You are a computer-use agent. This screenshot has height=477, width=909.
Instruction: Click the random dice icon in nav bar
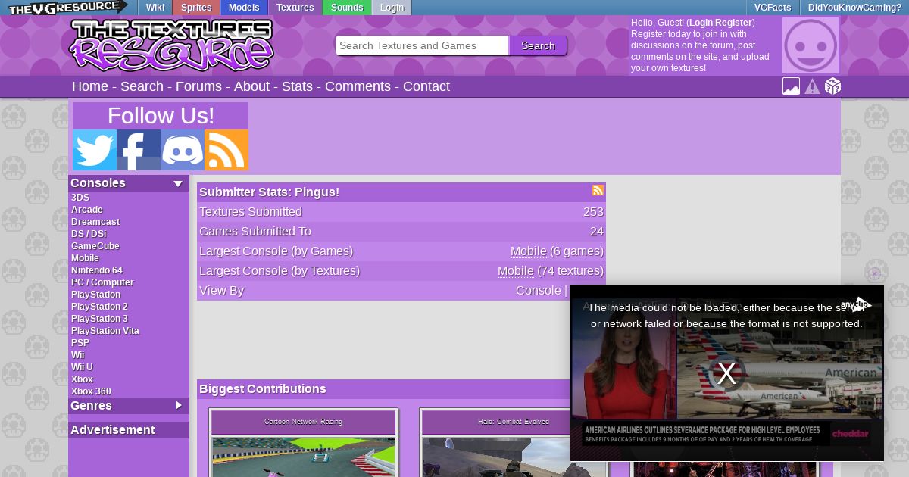[832, 86]
